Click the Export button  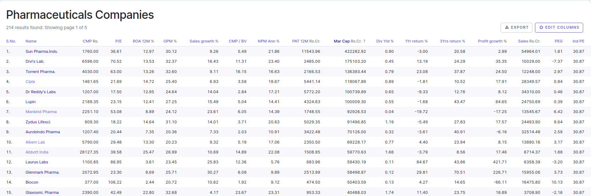[x=516, y=27]
